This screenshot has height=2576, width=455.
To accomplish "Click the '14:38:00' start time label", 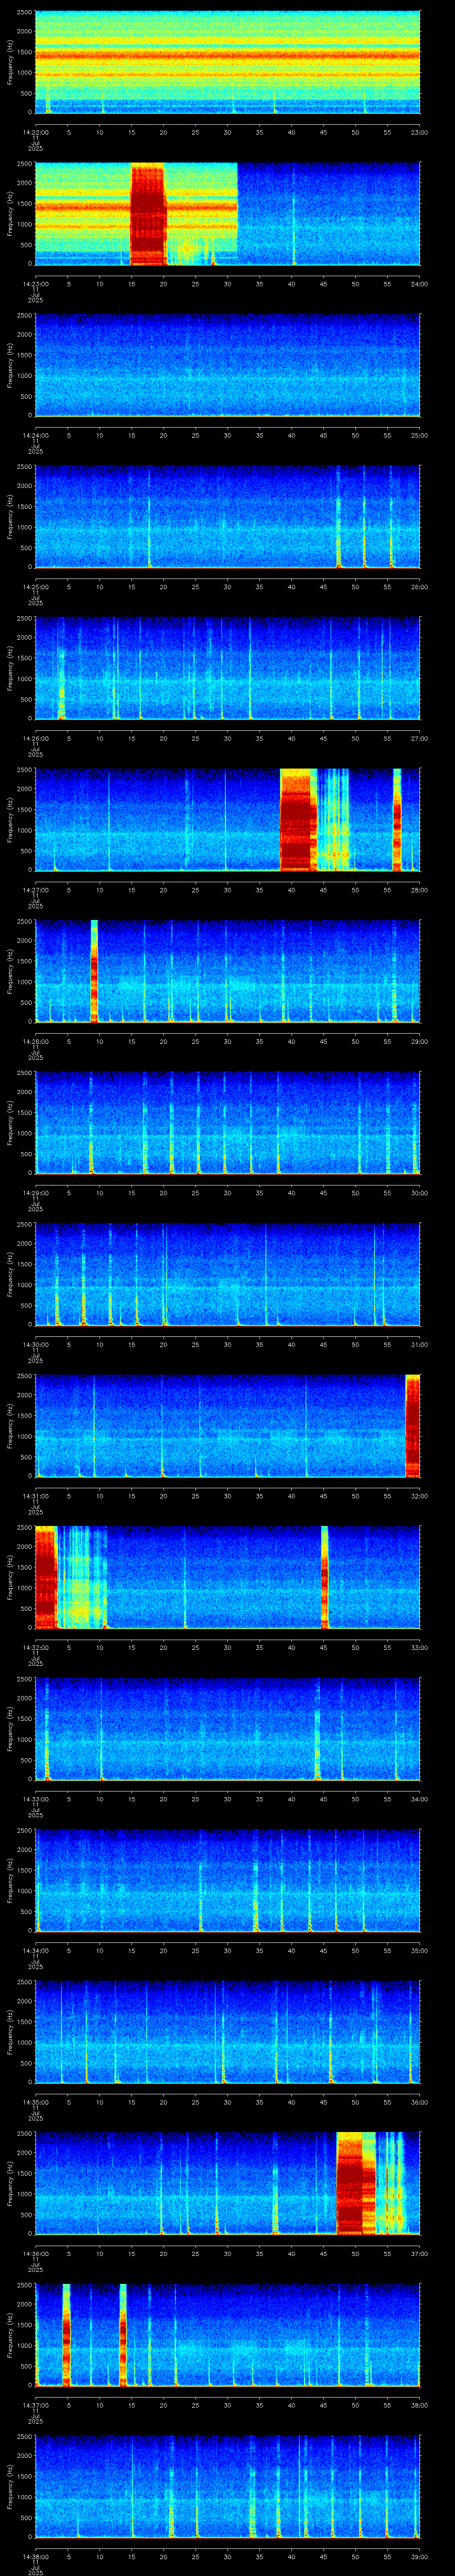I will point(35,2556).
